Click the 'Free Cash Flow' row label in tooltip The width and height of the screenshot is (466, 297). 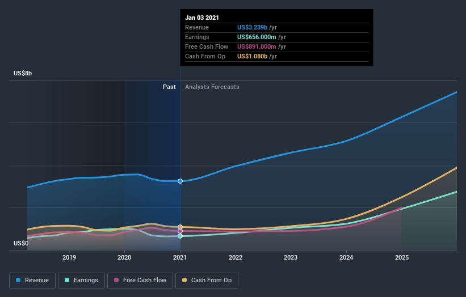pos(207,46)
